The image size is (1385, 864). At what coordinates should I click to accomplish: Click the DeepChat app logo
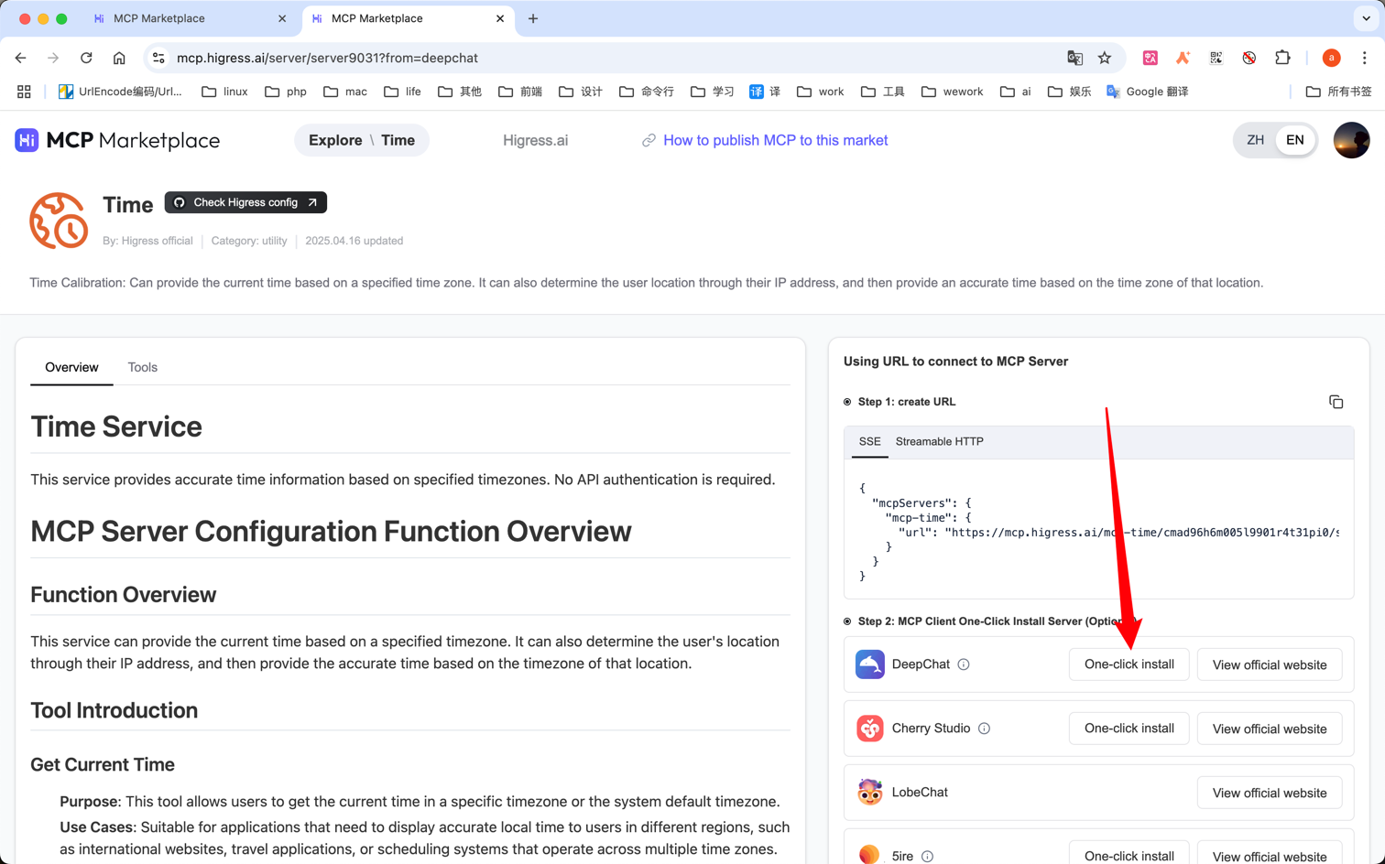pyautogui.click(x=869, y=664)
